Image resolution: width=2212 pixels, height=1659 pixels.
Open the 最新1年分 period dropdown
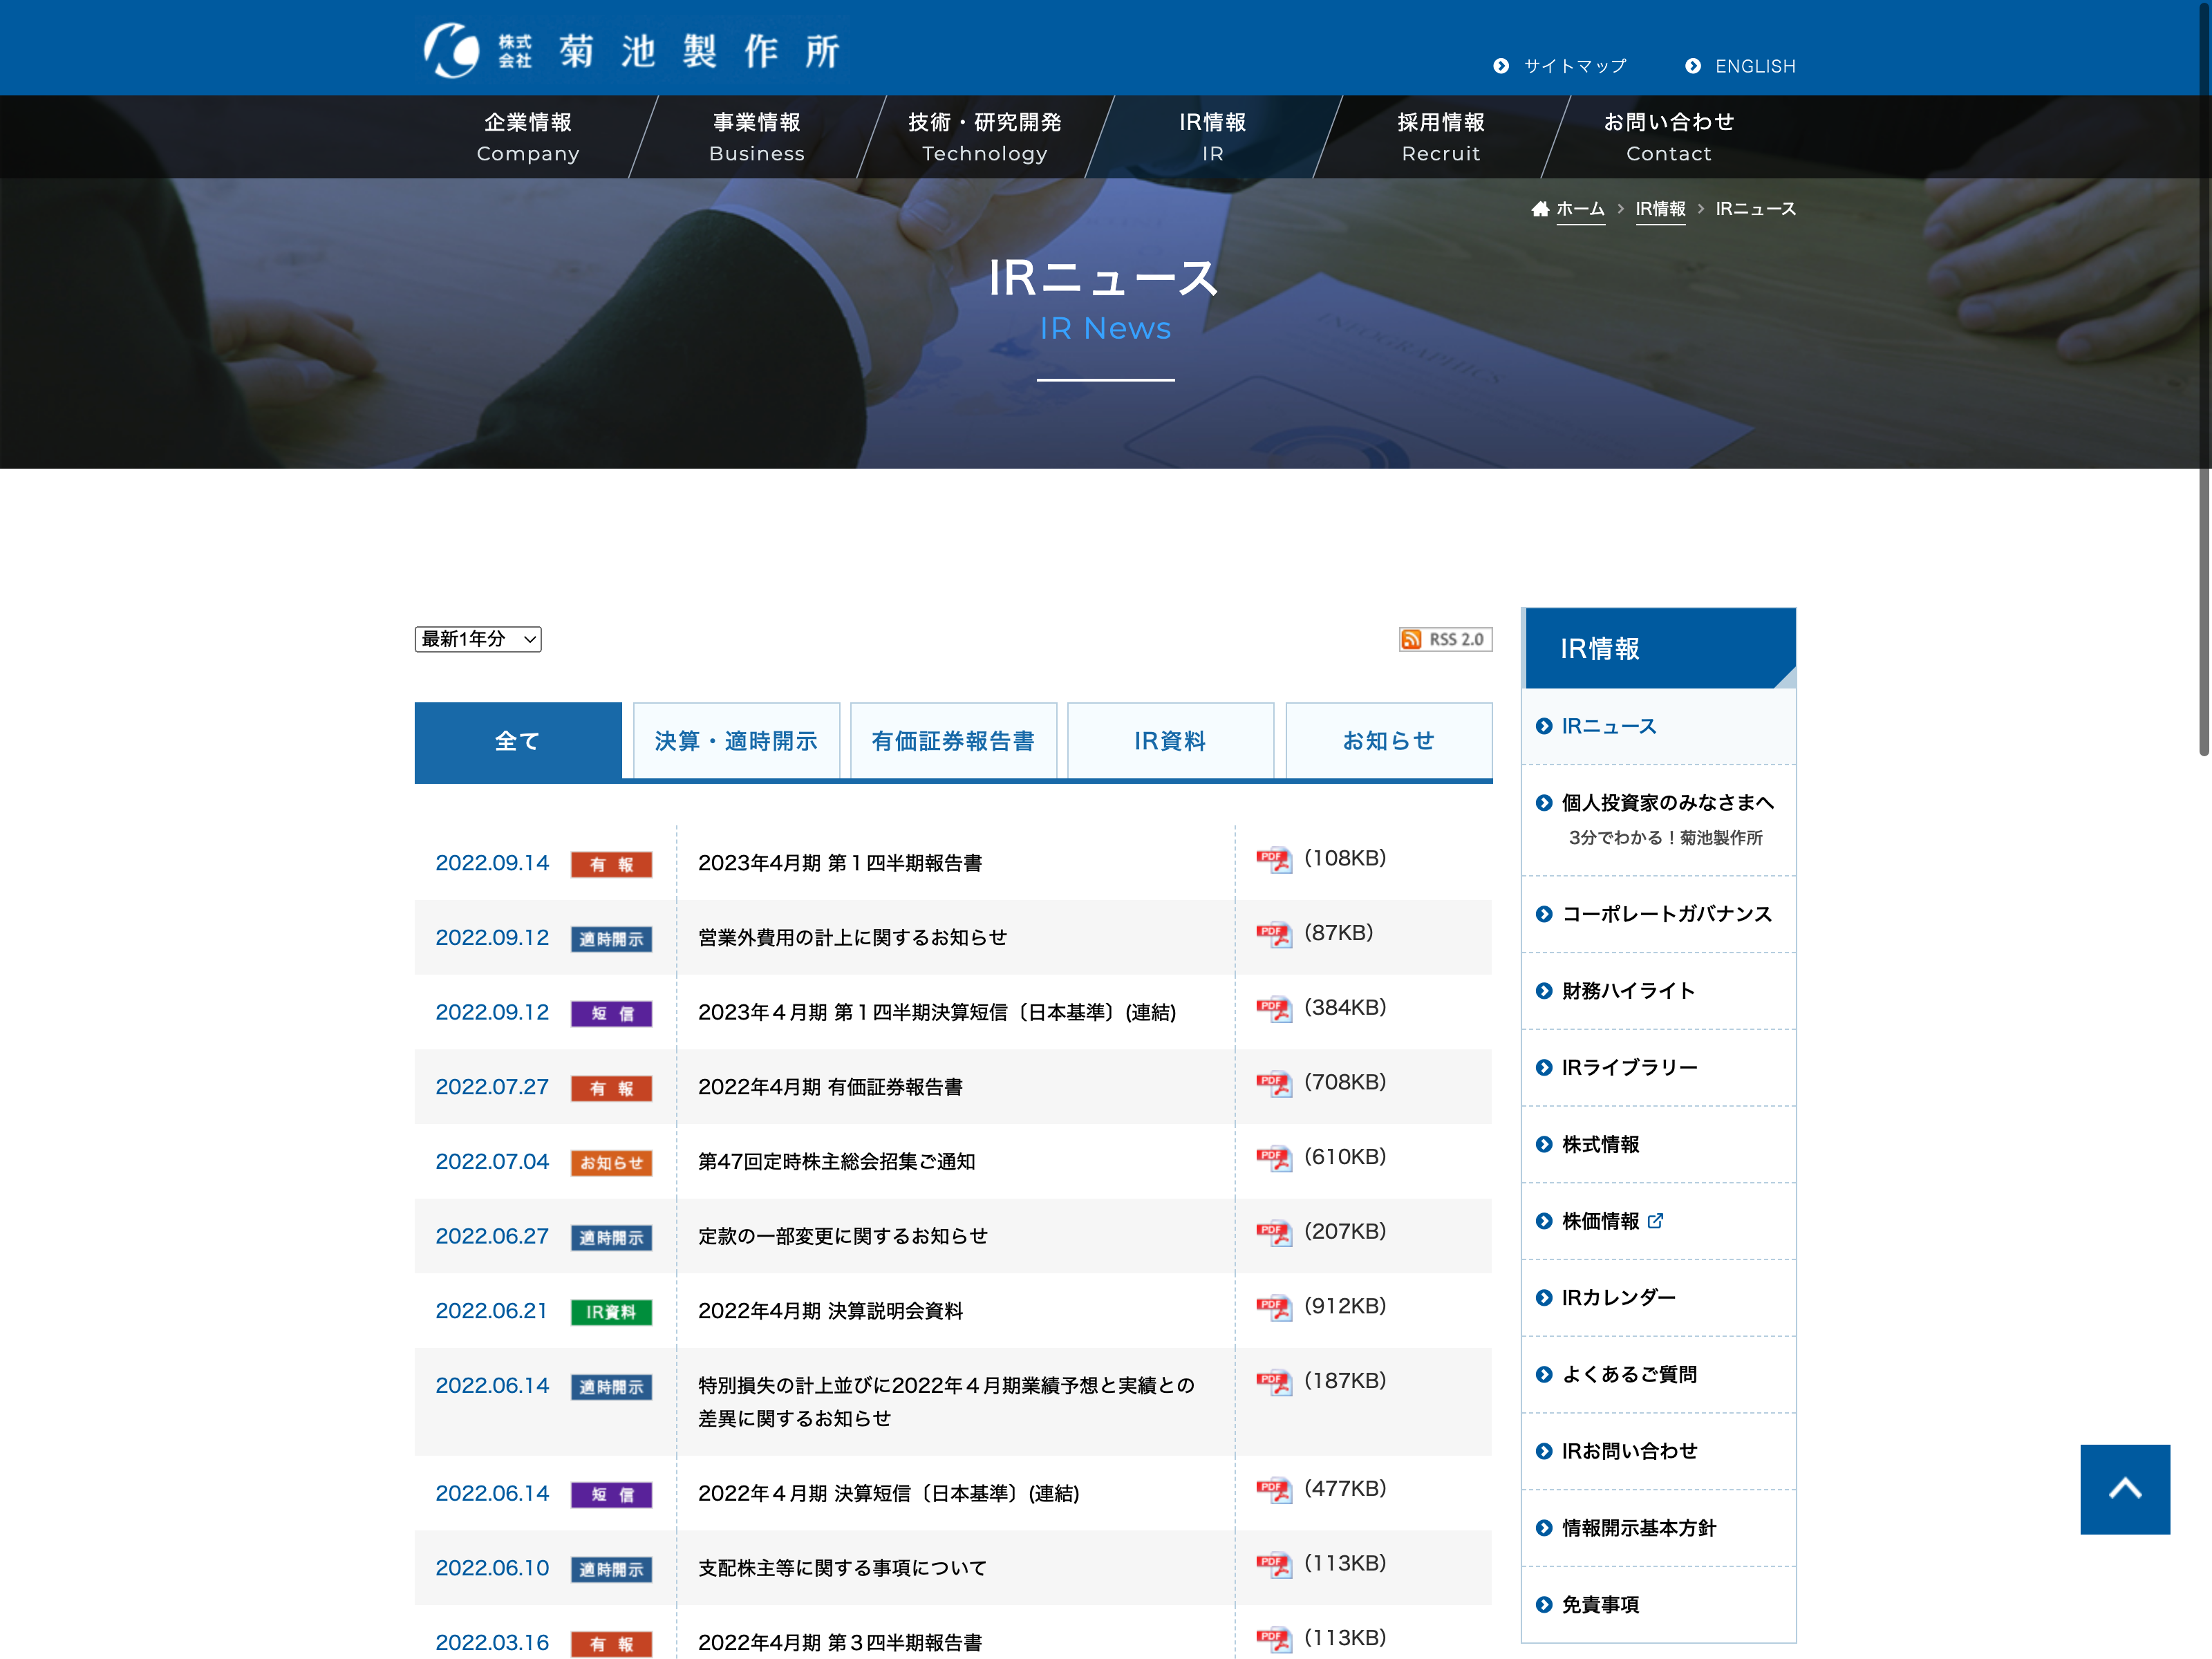click(x=478, y=639)
